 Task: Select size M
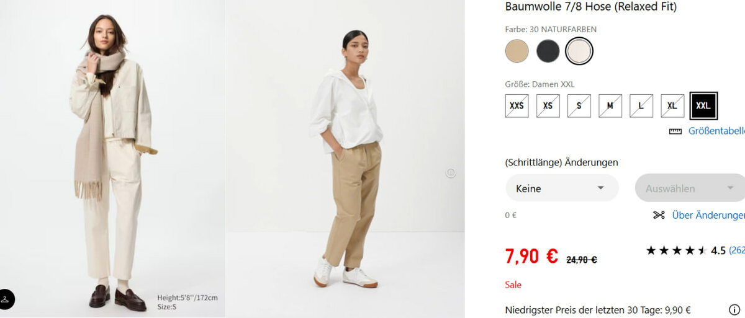610,106
